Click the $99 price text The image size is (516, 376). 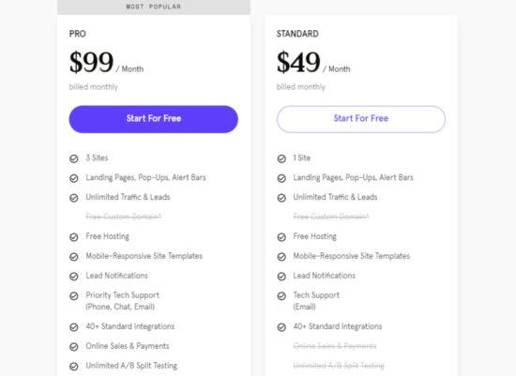91,62
